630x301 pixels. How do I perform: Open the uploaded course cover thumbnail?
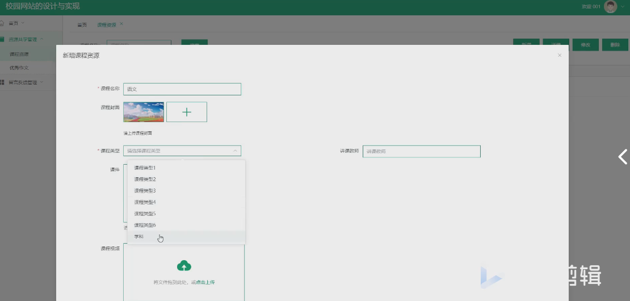pos(144,112)
